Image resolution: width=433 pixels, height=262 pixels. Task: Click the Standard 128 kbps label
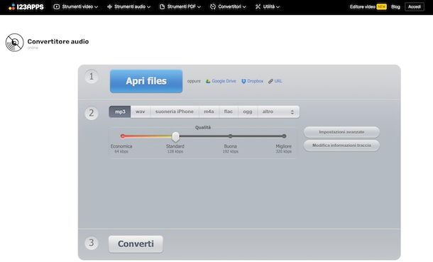[175, 148]
